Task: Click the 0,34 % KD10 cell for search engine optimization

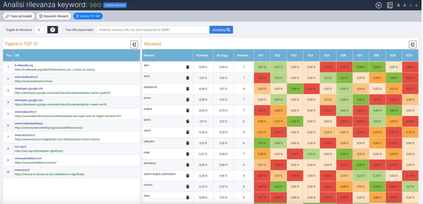Action: [x=410, y=176]
